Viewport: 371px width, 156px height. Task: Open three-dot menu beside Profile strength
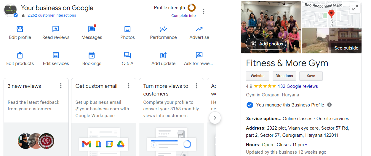click(x=204, y=12)
